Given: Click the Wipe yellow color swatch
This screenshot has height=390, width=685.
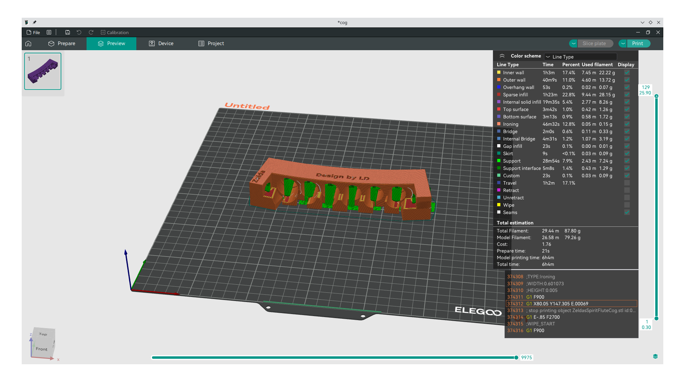Looking at the screenshot, I should click(499, 205).
